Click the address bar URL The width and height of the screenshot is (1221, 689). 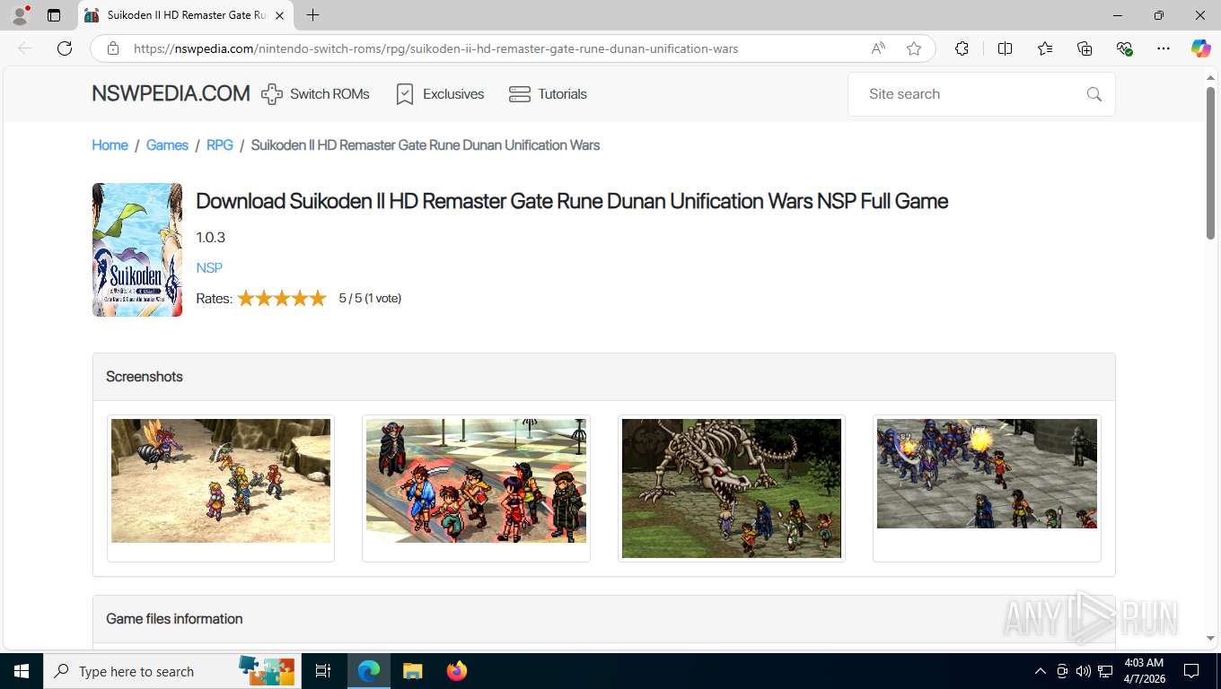coord(435,48)
